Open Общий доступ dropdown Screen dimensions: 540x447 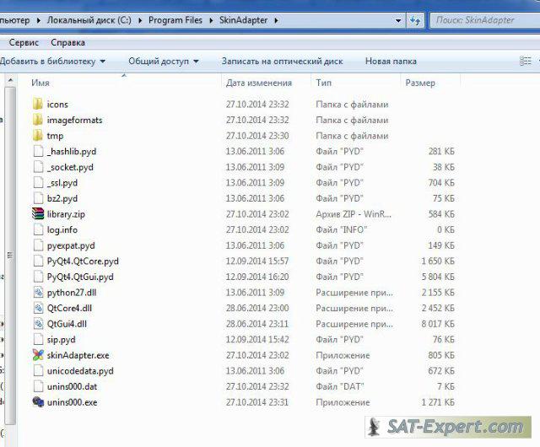(164, 62)
